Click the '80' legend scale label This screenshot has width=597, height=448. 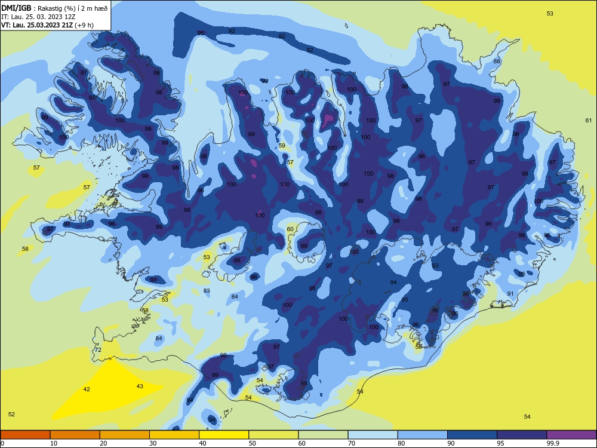[x=401, y=443]
